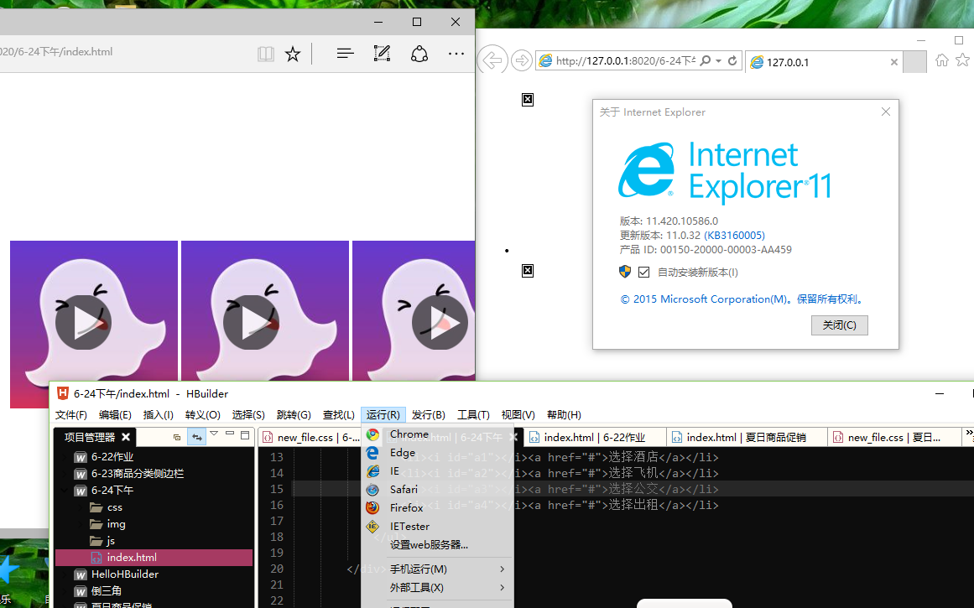The height and width of the screenshot is (608, 974).
Task: Maximize the project manager panel
Action: 245,434
